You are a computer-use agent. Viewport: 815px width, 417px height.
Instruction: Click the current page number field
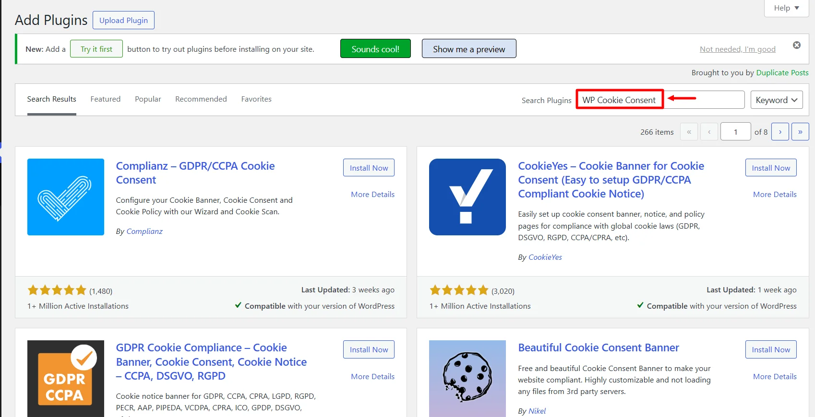coord(735,132)
